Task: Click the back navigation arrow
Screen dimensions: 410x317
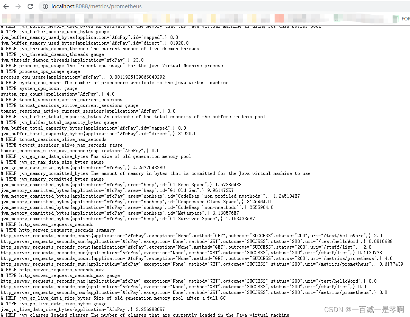Action: (6, 6)
